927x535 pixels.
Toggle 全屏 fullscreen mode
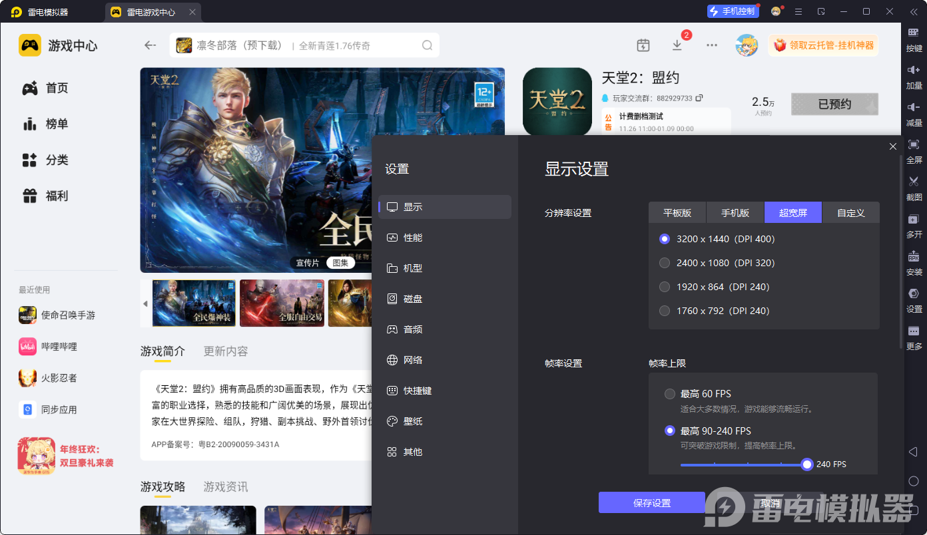(914, 150)
